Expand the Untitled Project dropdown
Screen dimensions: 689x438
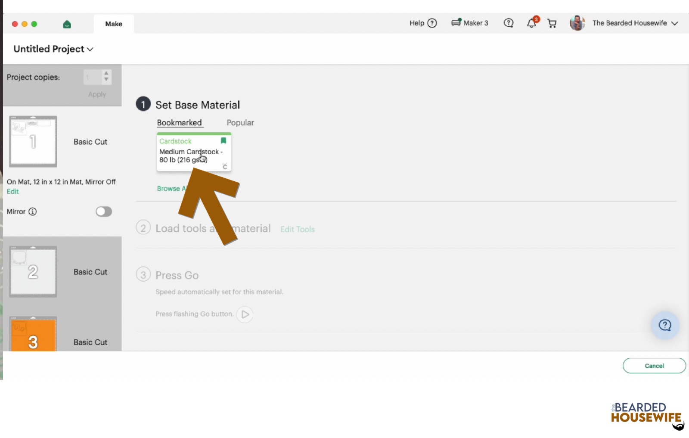click(53, 49)
